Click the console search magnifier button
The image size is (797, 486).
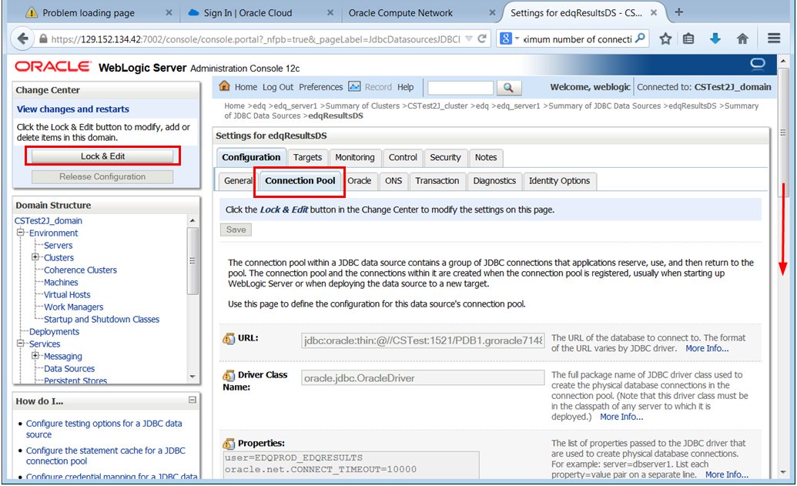[509, 88]
